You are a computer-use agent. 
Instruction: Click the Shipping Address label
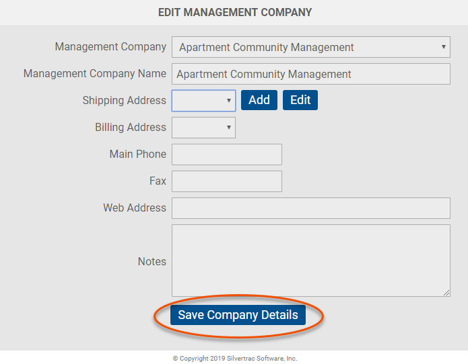tap(125, 100)
